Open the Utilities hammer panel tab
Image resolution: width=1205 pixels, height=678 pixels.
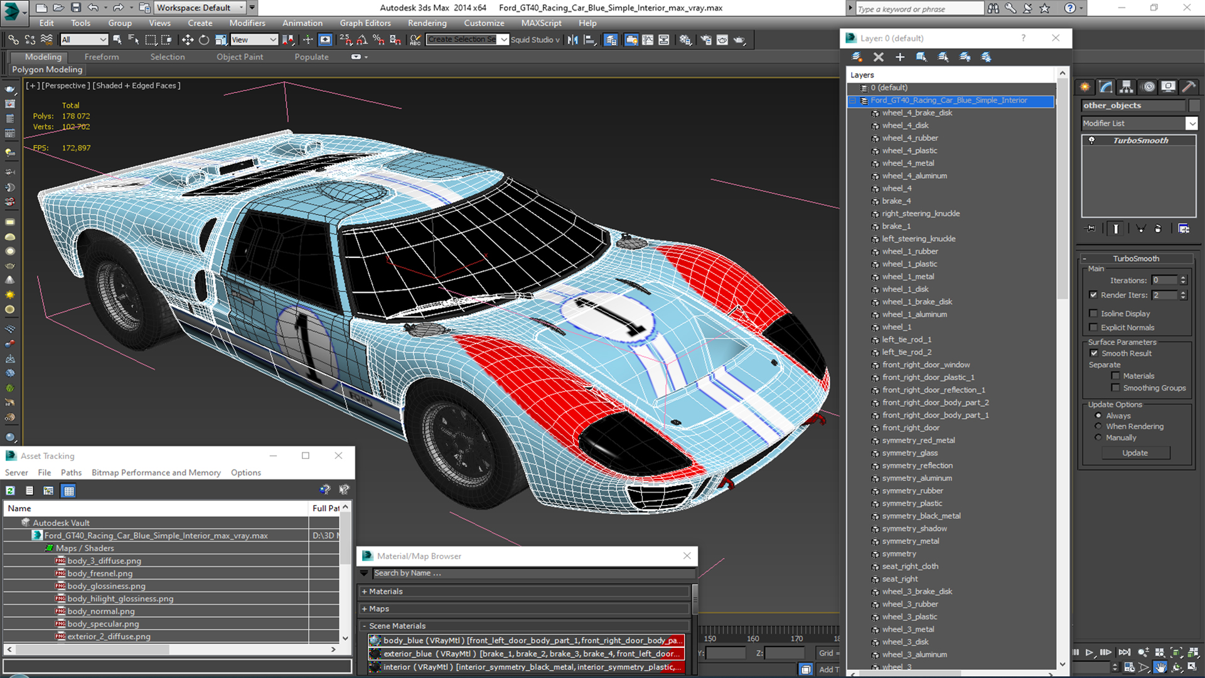(x=1188, y=87)
